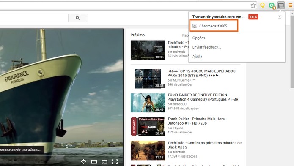This screenshot has height=166, width=294.
Task: Open the 38:35 TOP 12 JOGOS thumbnail
Action: click(148, 79)
